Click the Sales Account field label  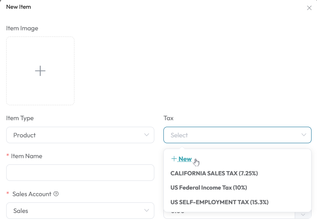click(32, 194)
